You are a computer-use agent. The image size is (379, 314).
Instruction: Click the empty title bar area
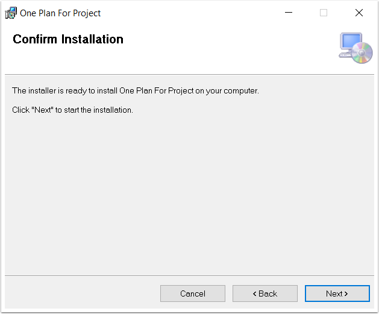pyautogui.click(x=189, y=13)
